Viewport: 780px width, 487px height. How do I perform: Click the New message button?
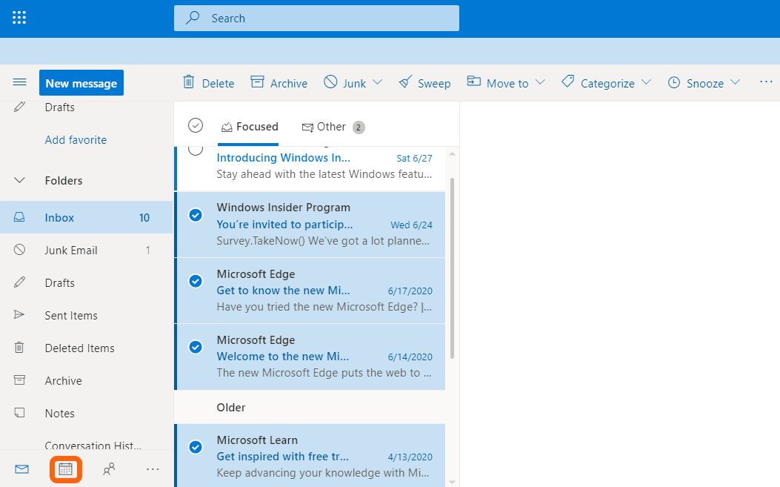tap(81, 83)
